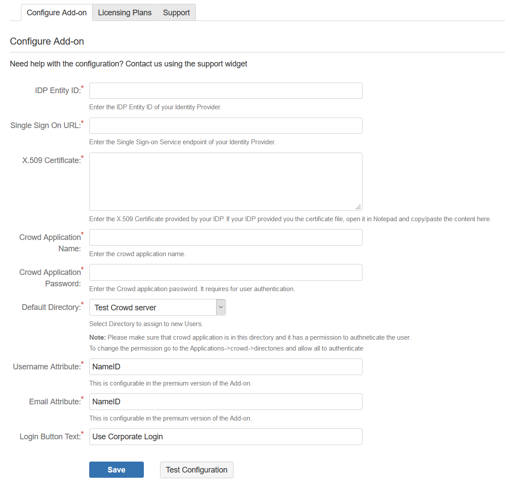Click the blue Save button
The width and height of the screenshot is (505, 490).
(117, 470)
